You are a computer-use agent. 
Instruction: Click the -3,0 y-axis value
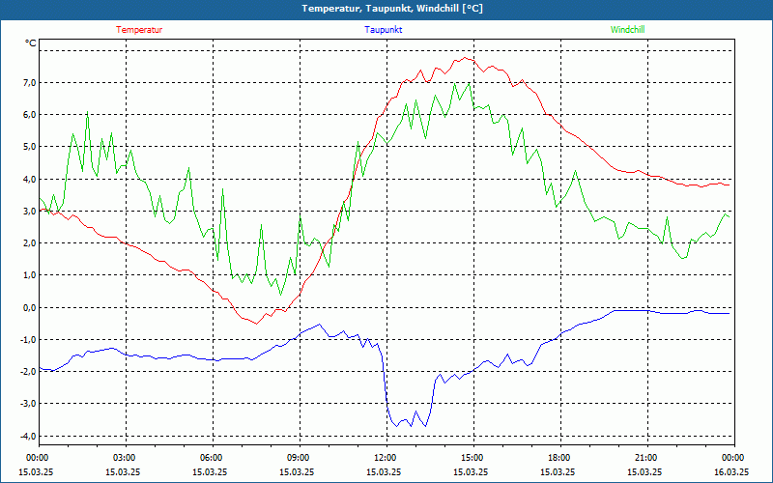point(29,404)
